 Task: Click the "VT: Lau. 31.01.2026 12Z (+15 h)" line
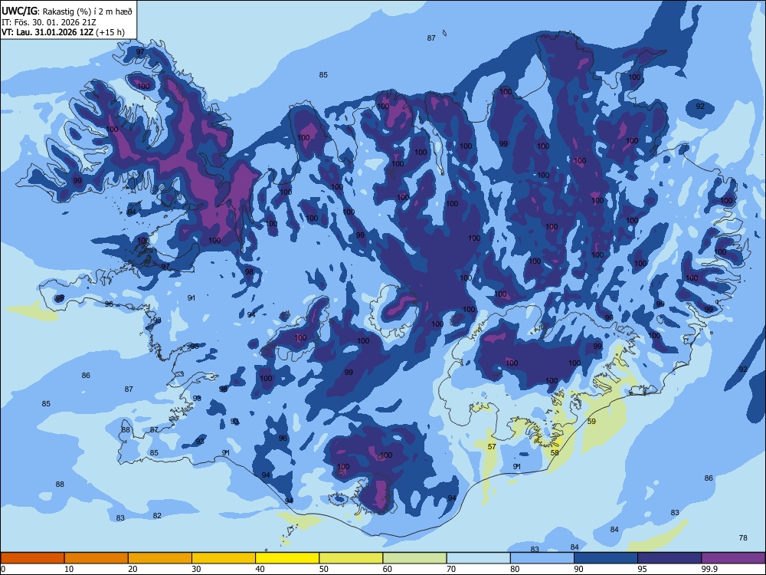[63, 33]
